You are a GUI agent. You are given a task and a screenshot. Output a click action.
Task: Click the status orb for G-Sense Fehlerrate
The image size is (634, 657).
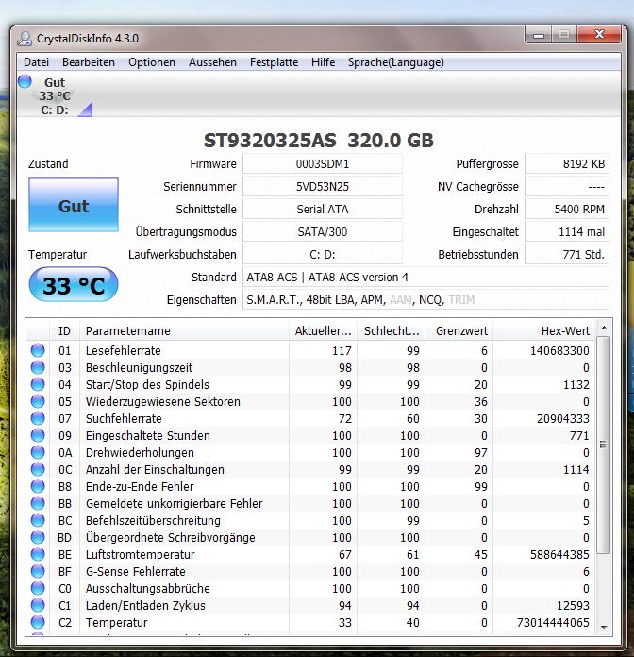click(38, 571)
